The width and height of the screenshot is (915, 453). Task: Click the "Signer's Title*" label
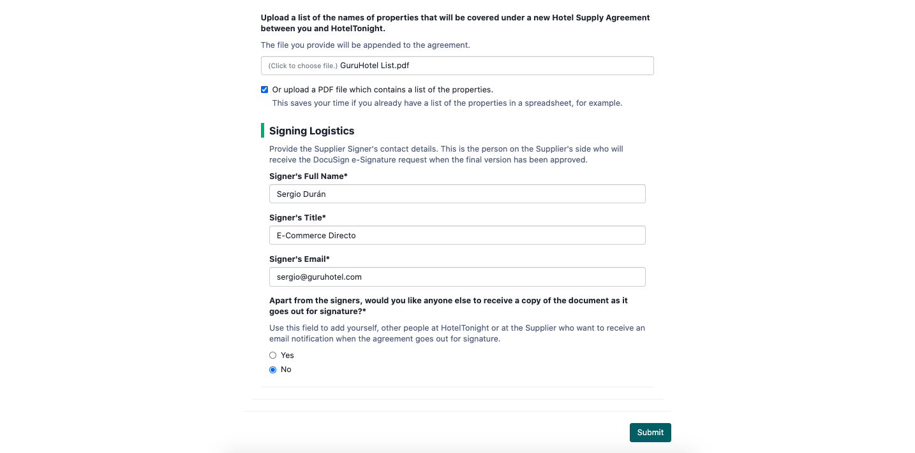297,217
